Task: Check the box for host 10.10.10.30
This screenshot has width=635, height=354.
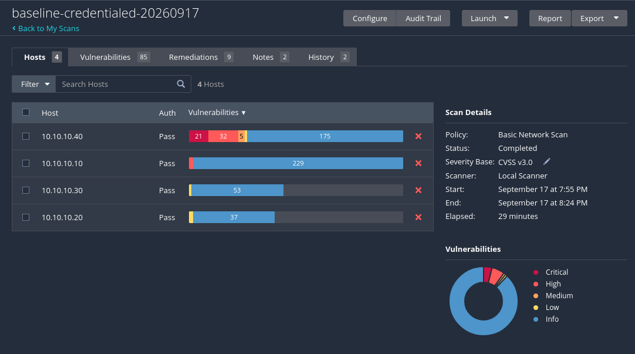Action: [26, 190]
